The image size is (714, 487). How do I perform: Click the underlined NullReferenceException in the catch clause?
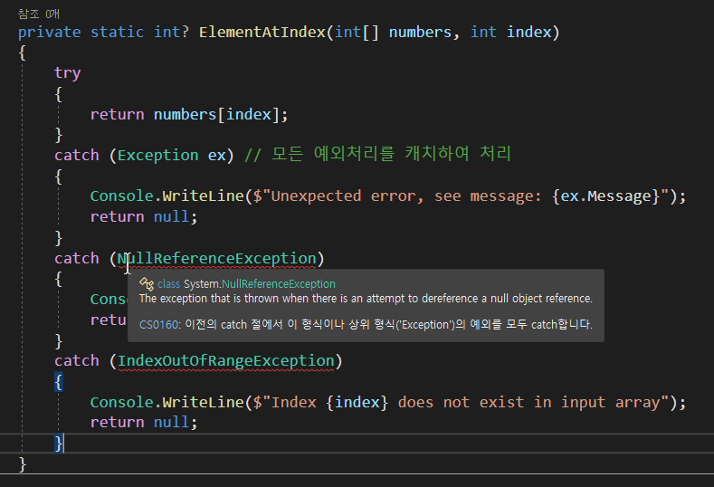pyautogui.click(x=217, y=259)
